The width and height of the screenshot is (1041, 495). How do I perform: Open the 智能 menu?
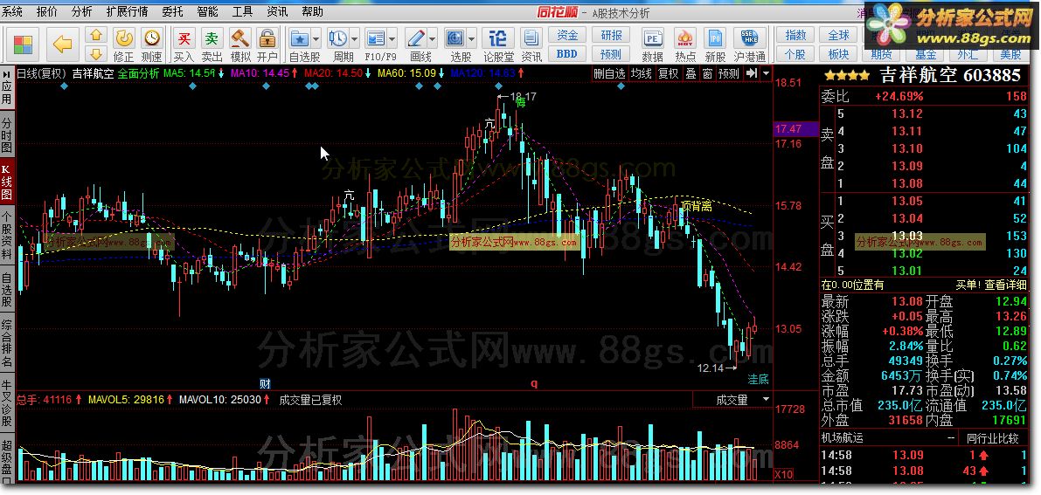[207, 12]
